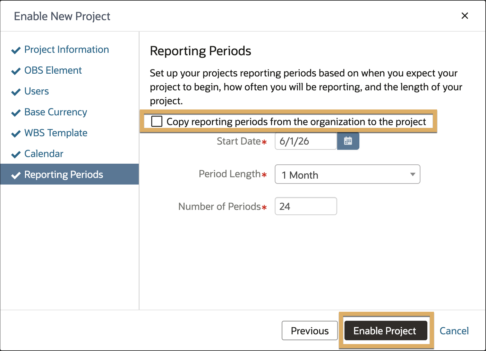Open the 1 Month combo box

pyautogui.click(x=347, y=174)
